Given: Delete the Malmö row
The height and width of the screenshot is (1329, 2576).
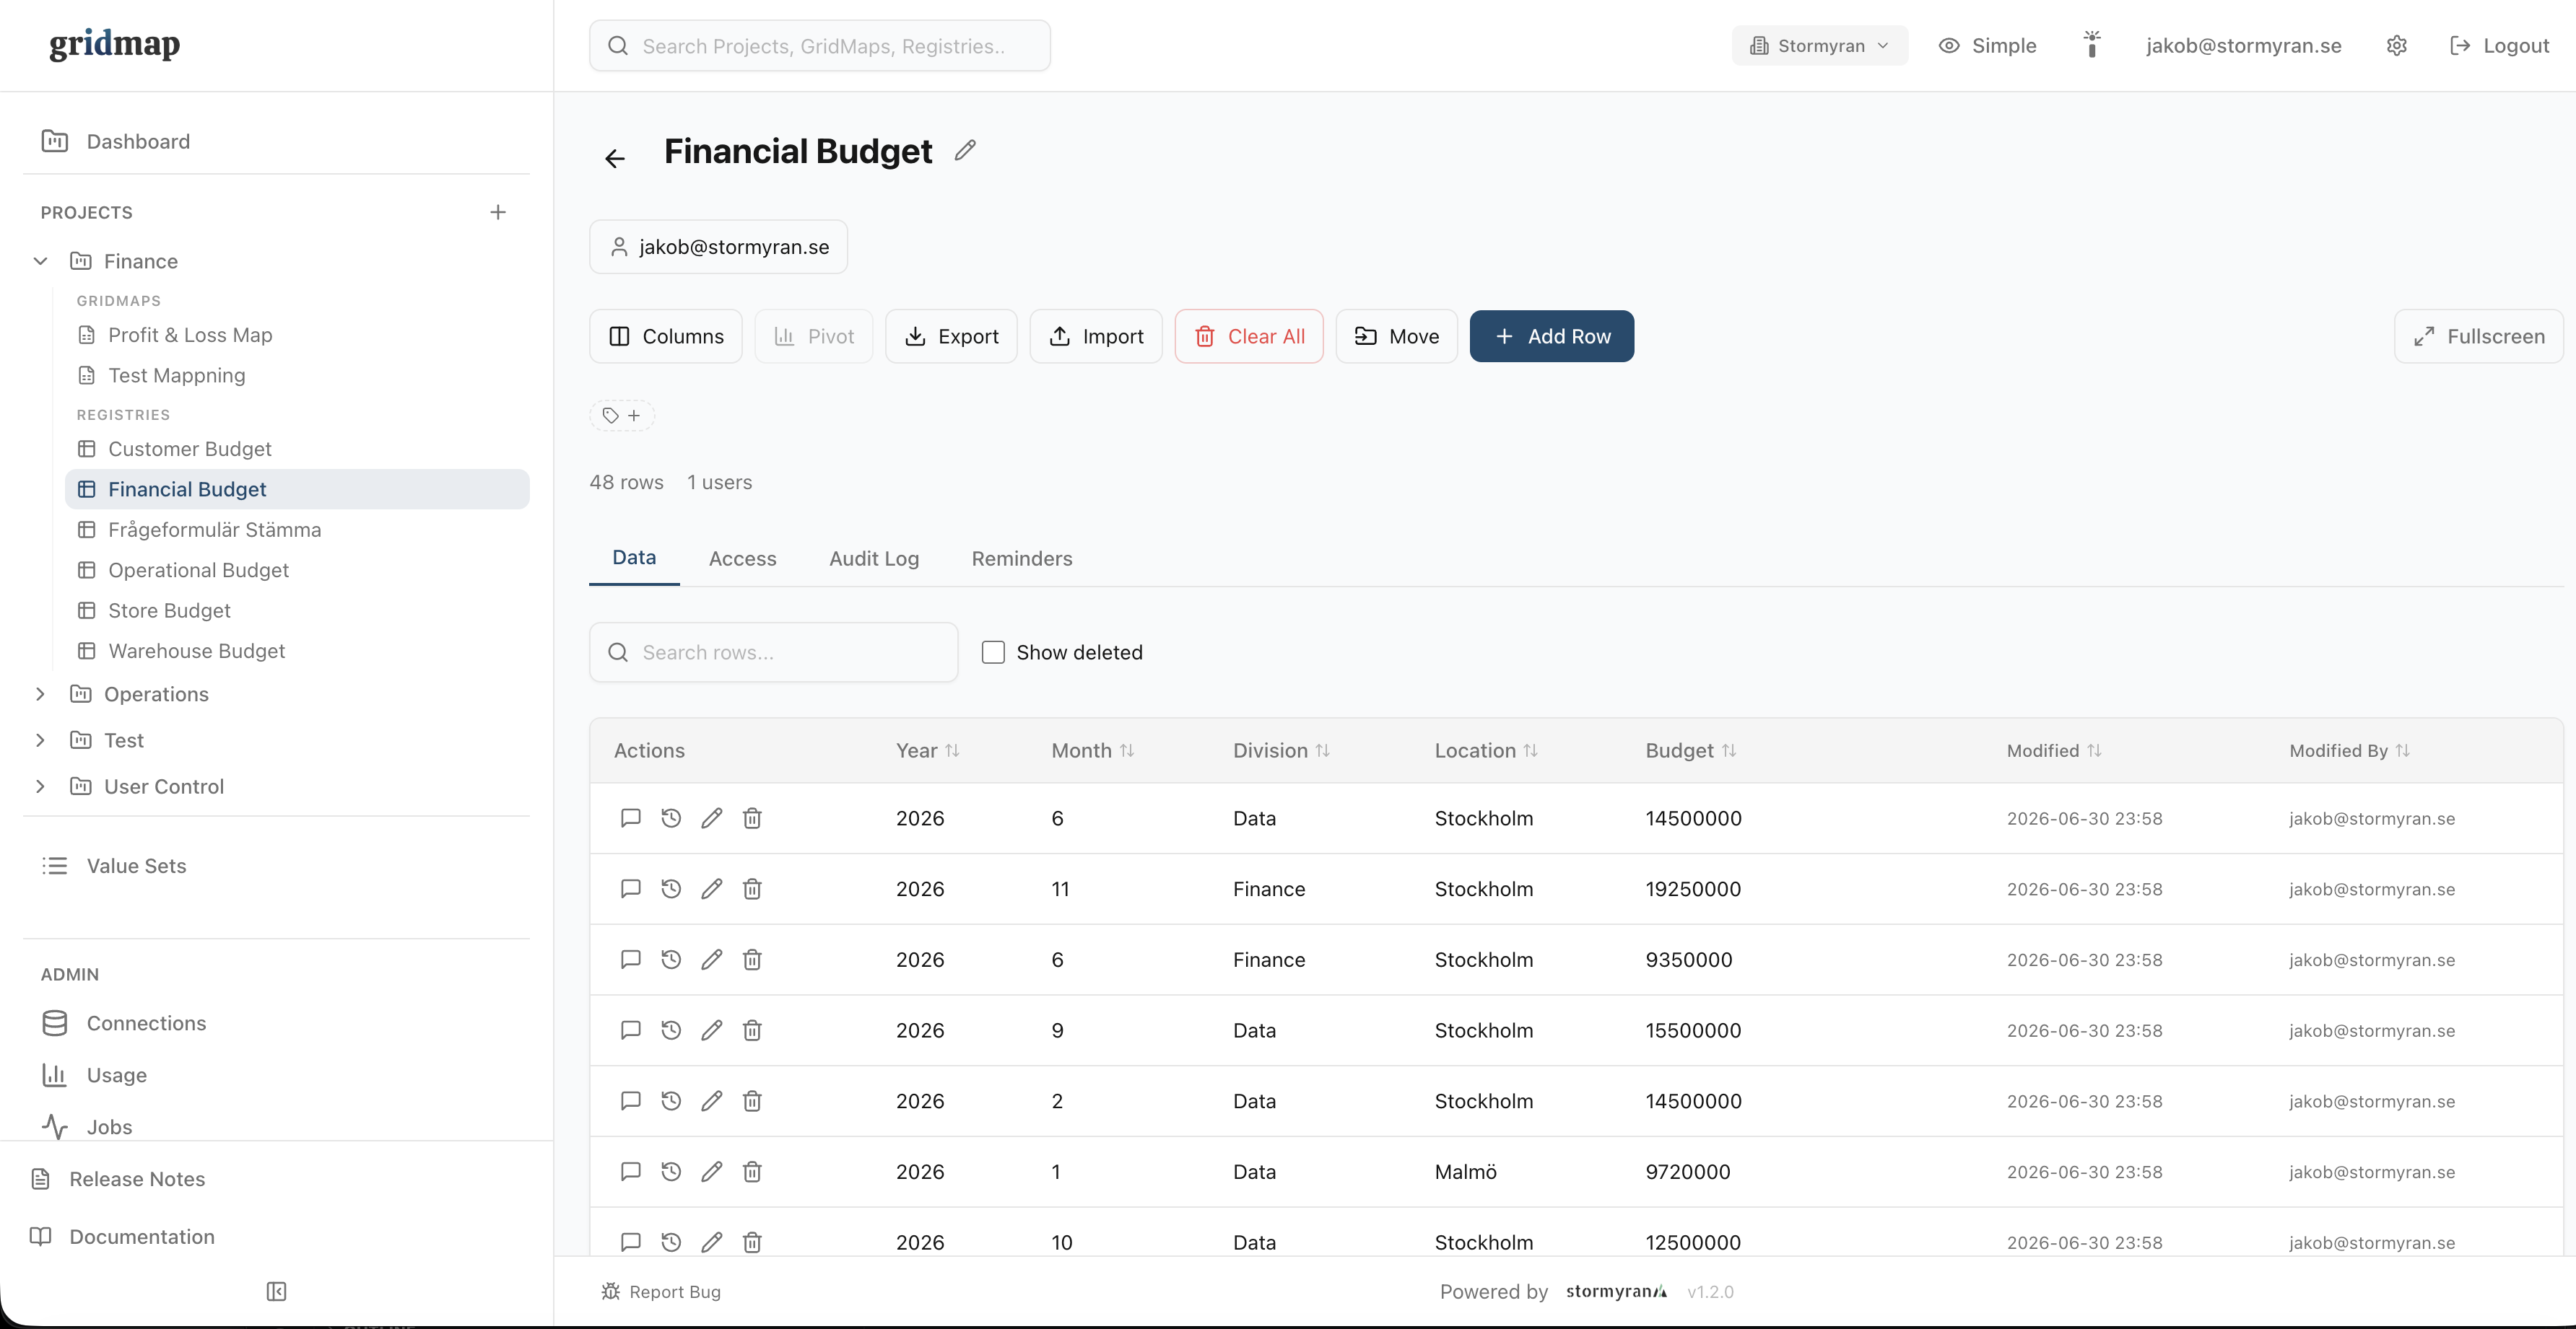Looking at the screenshot, I should point(752,1172).
